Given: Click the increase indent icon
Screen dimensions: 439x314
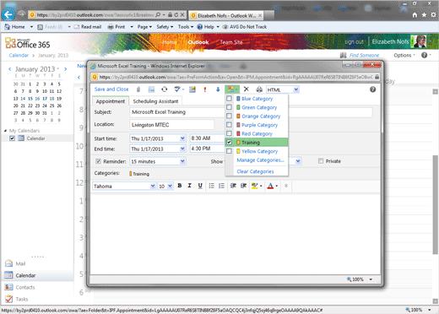Looking at the screenshot, I should pyautogui.click(x=244, y=186).
